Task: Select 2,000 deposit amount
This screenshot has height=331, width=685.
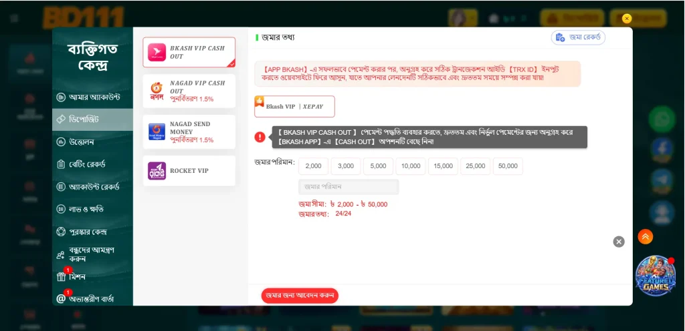Action: tap(313, 166)
